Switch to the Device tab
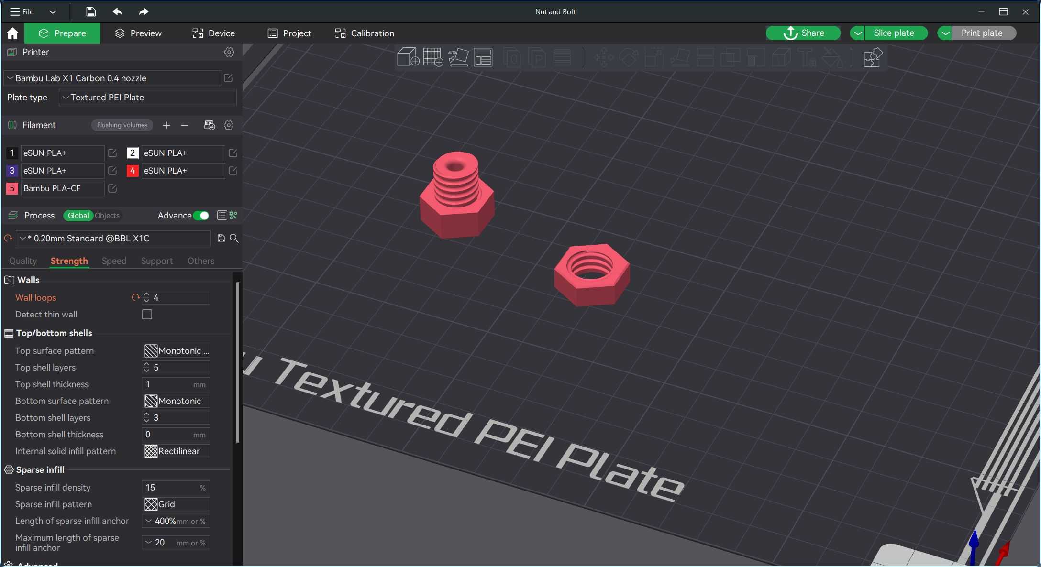Screen dimensions: 1041x567 (213, 33)
